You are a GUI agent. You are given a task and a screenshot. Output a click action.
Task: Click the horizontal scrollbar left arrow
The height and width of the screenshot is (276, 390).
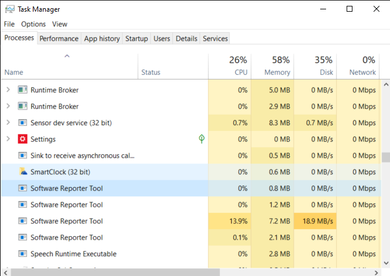pos(5,272)
